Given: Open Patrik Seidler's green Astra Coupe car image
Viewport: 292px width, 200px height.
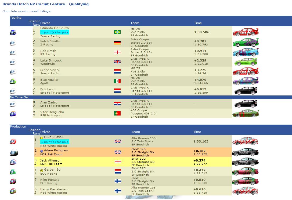Looking at the screenshot, I should pyautogui.click(x=246, y=43).
